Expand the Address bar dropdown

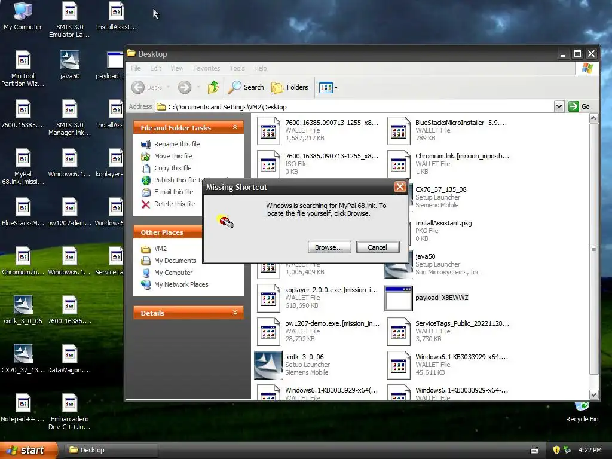click(559, 106)
